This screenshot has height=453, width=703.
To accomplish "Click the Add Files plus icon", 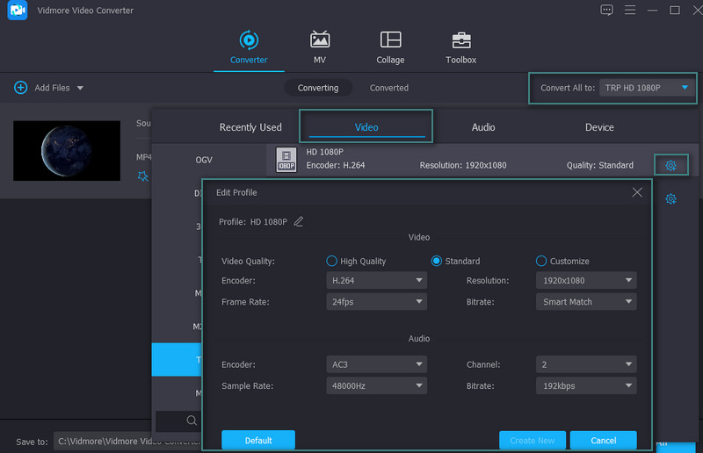I will pos(20,88).
